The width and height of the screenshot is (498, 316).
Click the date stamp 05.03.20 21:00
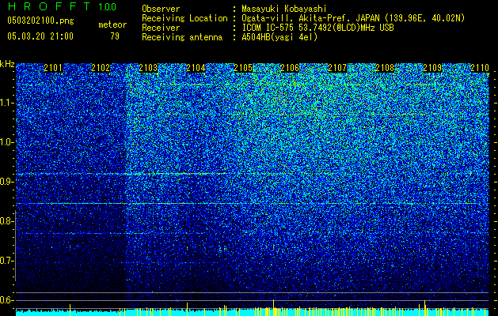pos(40,36)
